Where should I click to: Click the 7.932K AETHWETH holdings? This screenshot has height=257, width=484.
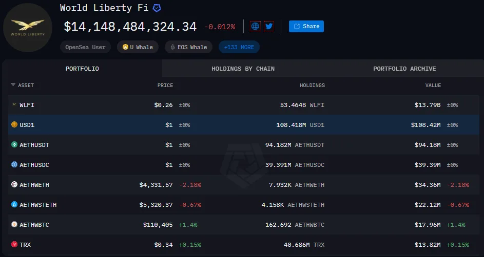pos(297,185)
